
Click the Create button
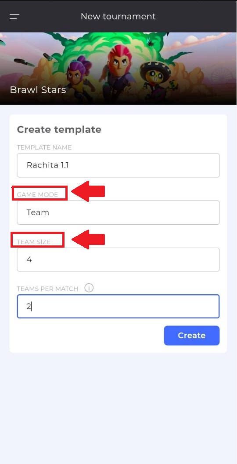(191, 336)
